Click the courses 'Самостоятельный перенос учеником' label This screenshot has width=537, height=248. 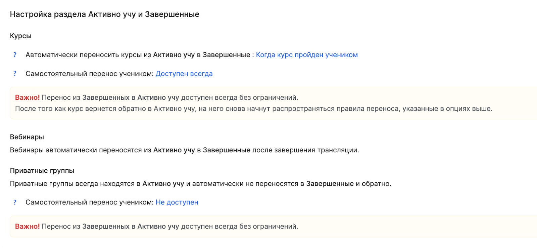point(89,74)
